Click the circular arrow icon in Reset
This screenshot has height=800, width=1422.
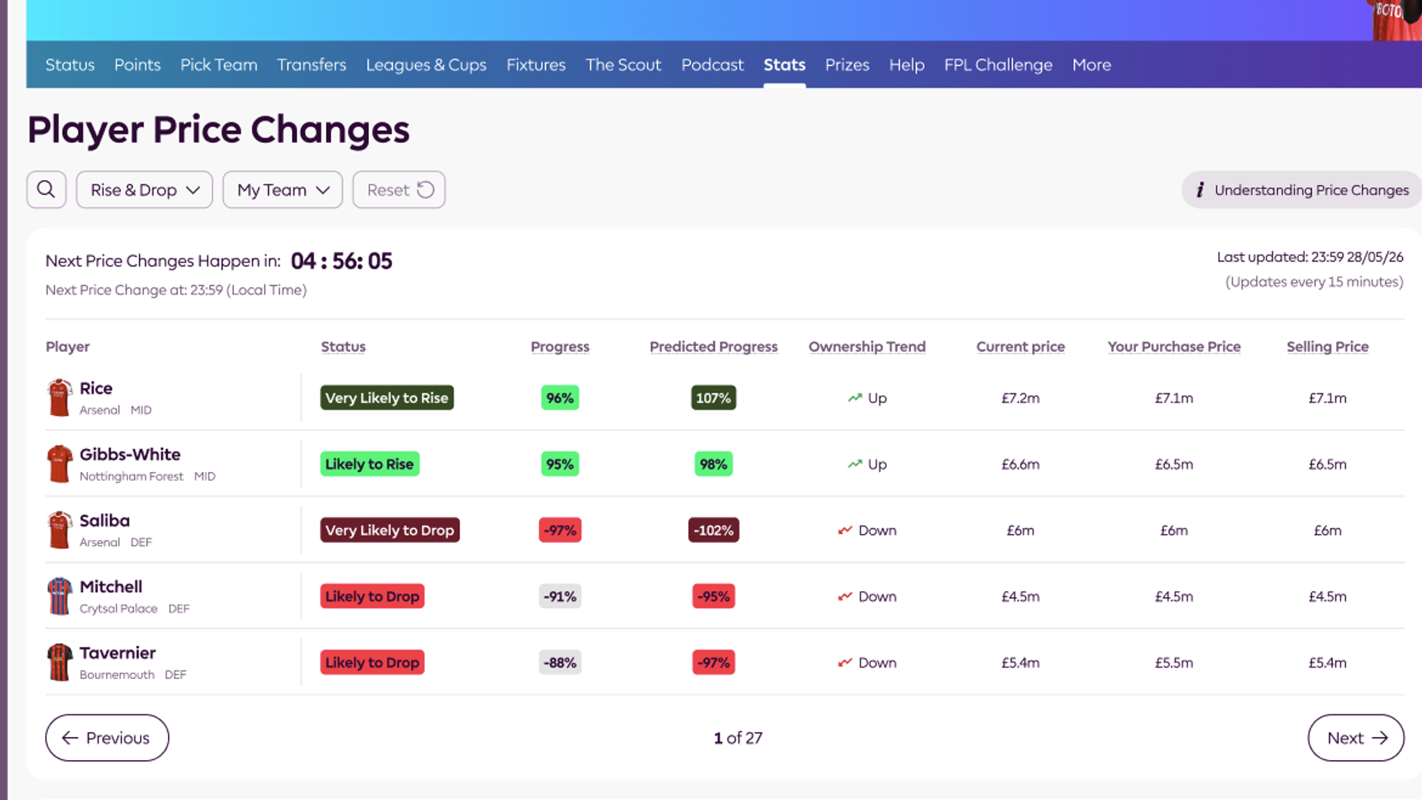pos(426,190)
